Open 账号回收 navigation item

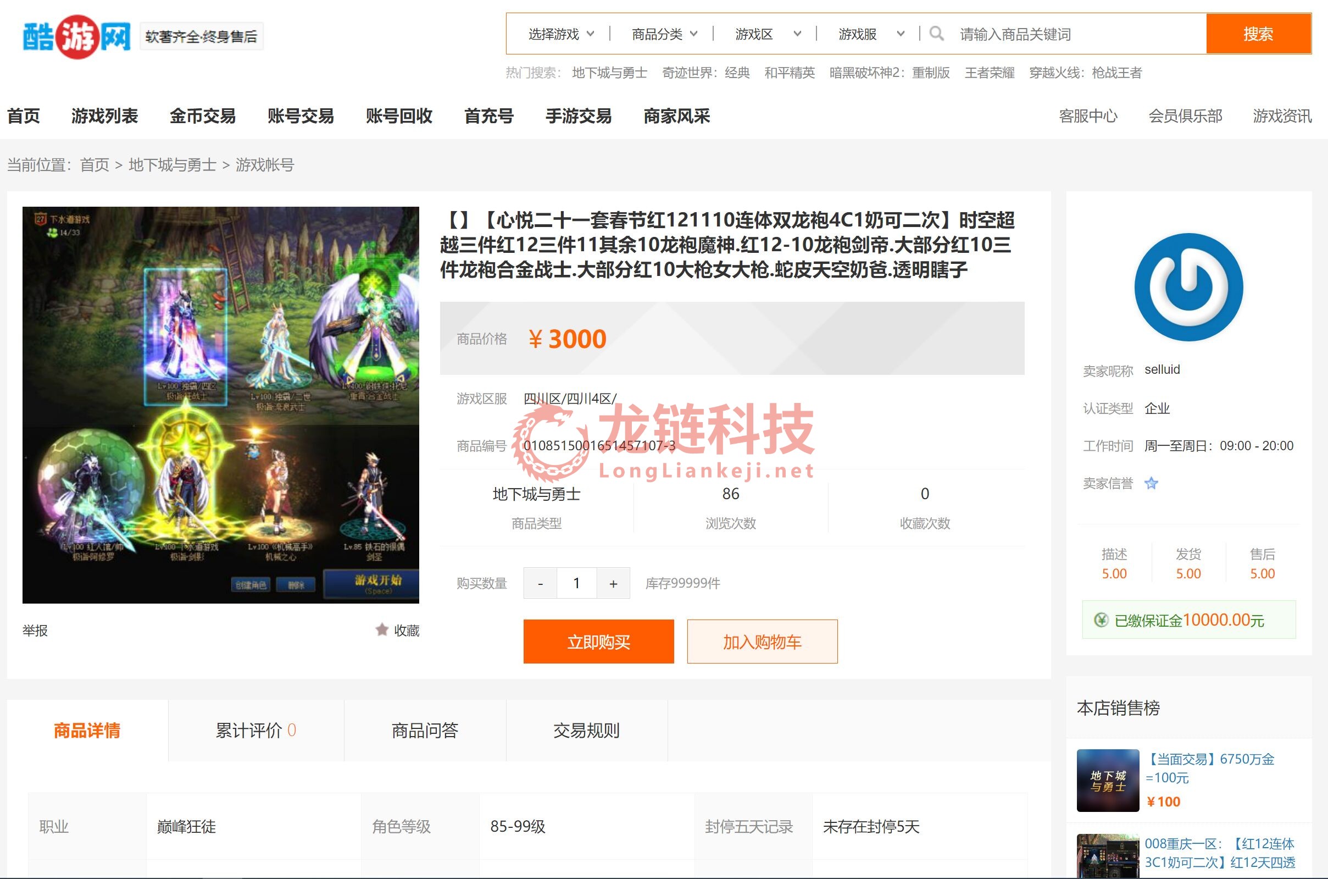click(399, 116)
